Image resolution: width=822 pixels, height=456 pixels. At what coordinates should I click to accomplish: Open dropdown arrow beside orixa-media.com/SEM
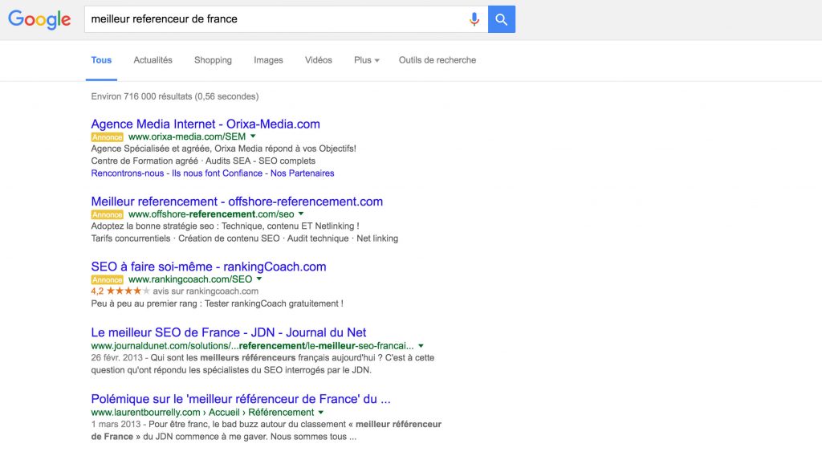(x=253, y=136)
